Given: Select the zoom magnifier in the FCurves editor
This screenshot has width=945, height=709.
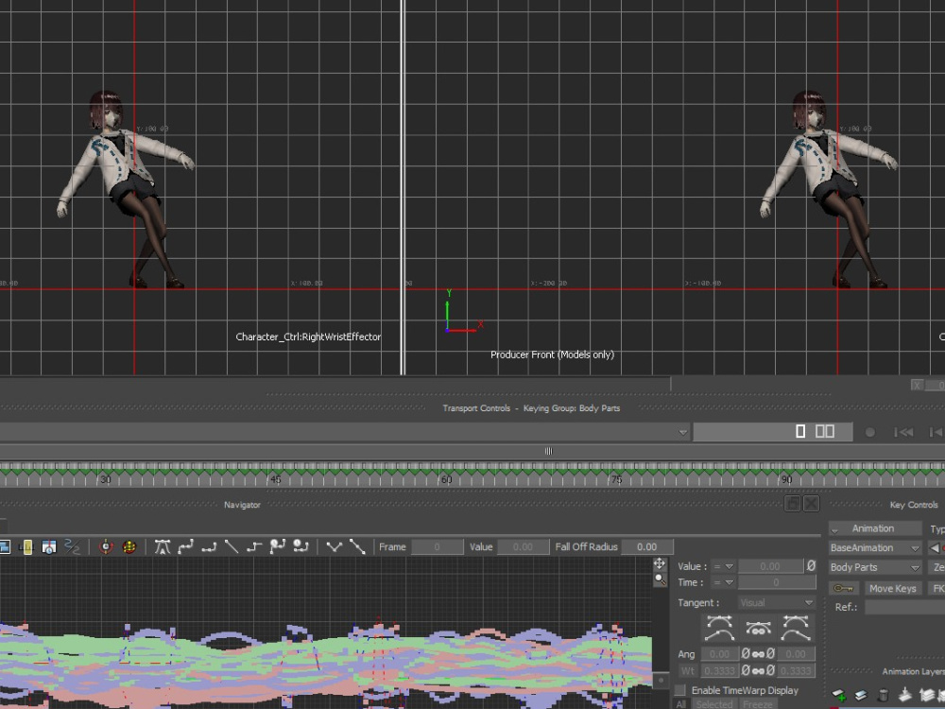Looking at the screenshot, I should point(661,580).
